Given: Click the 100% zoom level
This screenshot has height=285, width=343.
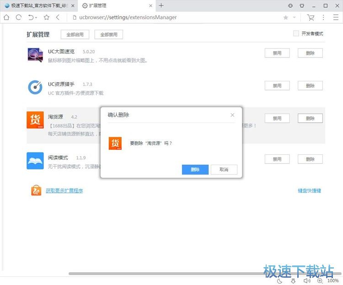Looking at the screenshot, I should [333, 281].
